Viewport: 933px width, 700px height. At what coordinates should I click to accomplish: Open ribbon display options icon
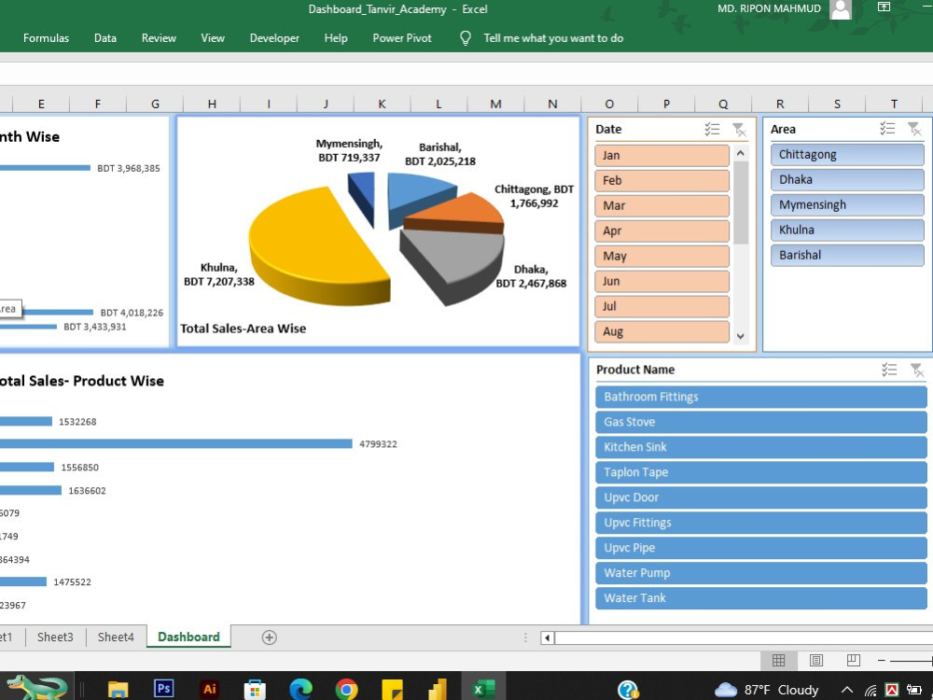(884, 7)
